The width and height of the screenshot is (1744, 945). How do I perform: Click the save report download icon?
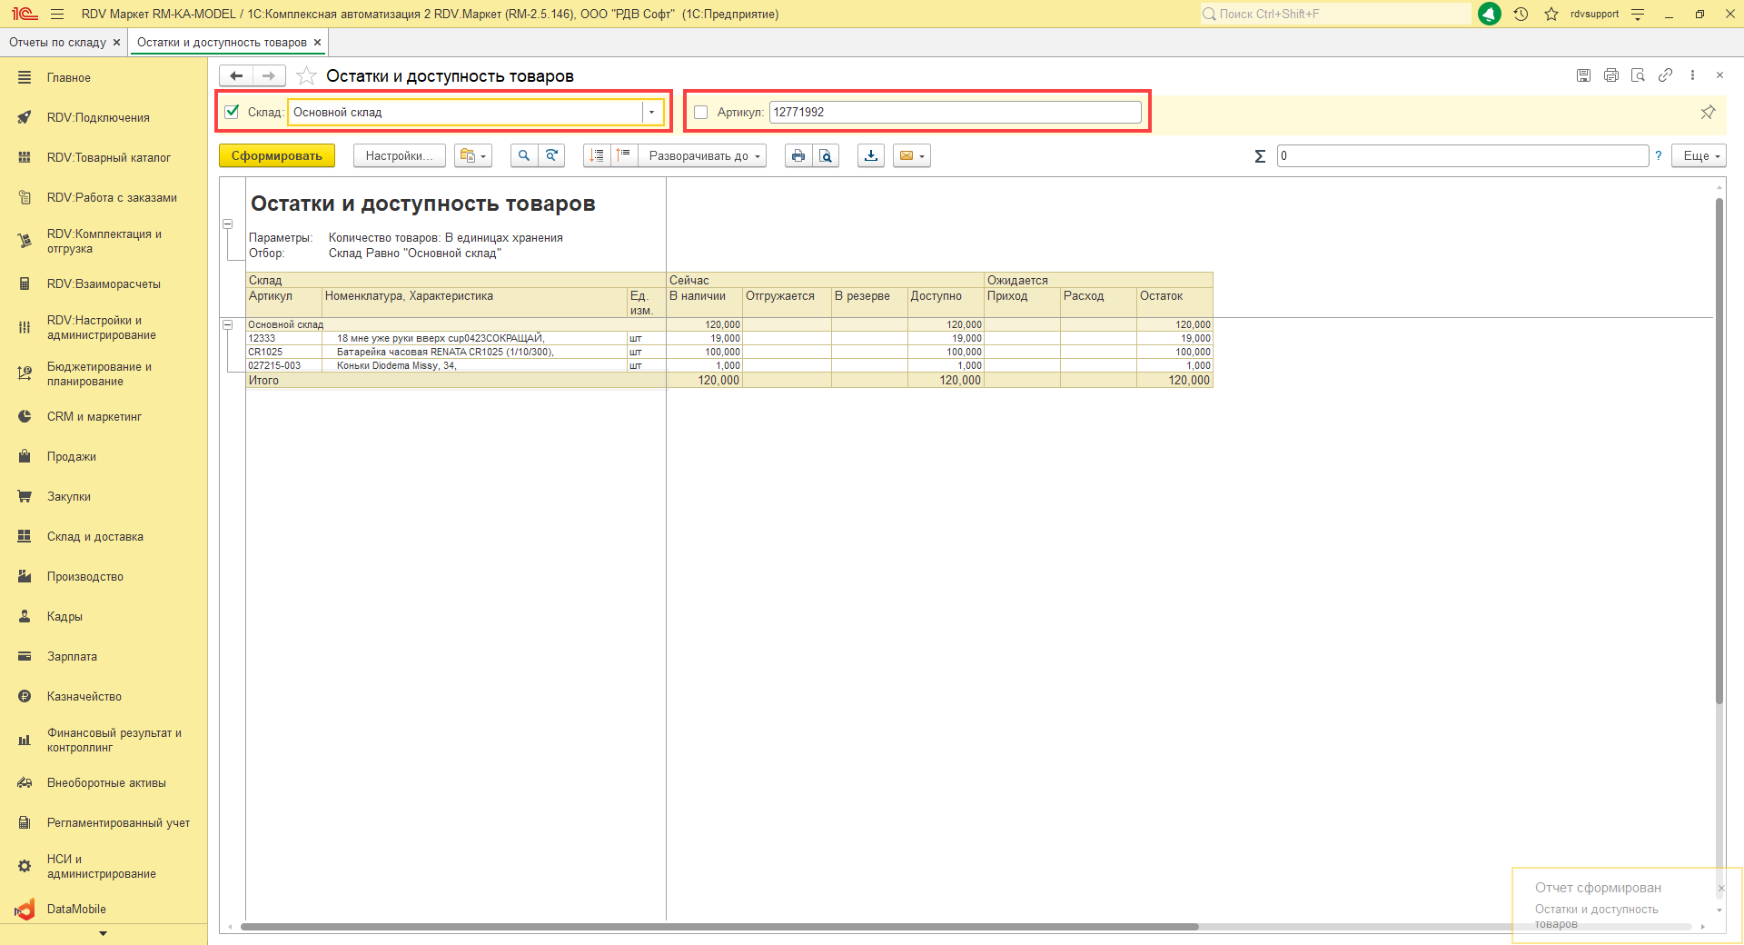tap(870, 155)
